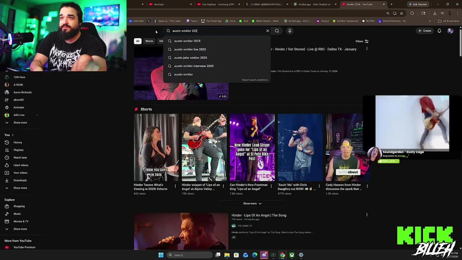
Task: Open Windows taskbar Search box
Action: (x=189, y=255)
